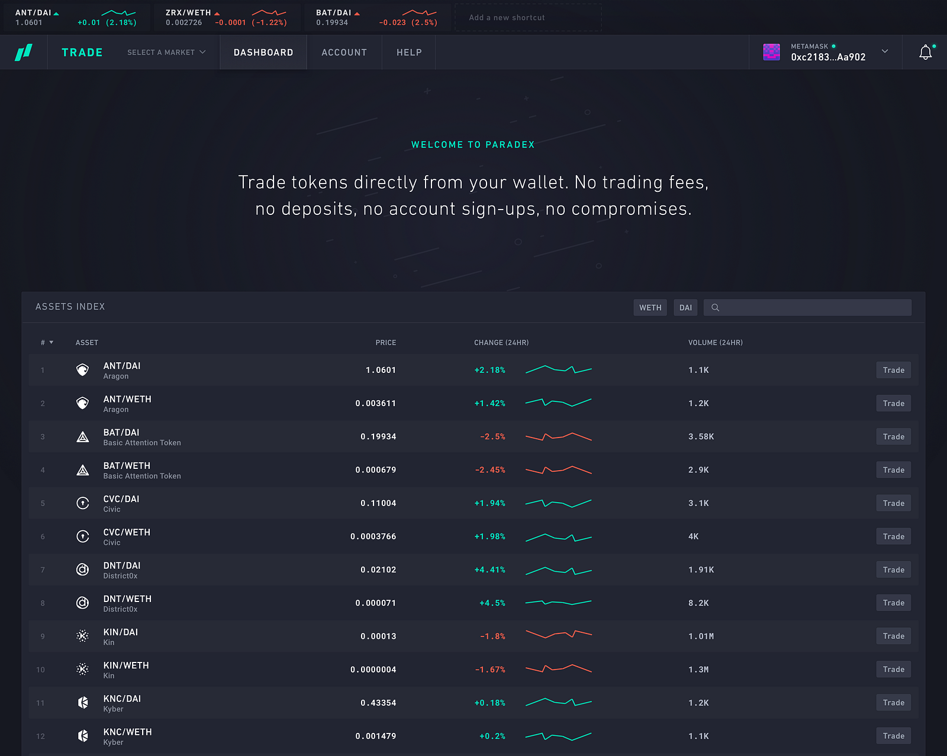Click the Asset column header
This screenshot has width=947, height=756.
click(87, 343)
